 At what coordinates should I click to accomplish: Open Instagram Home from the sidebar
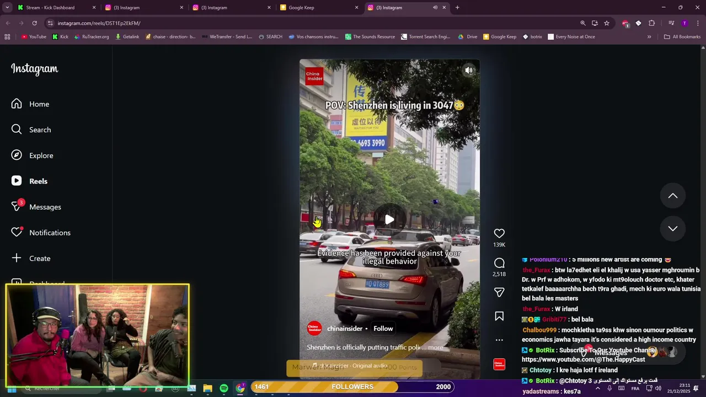click(30, 104)
